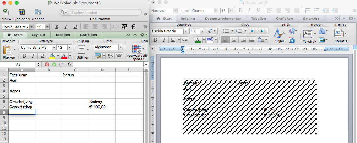This screenshot has width=357, height=143.
Task: Click the Sjablonen templates icon
Action: (x=21, y=13)
